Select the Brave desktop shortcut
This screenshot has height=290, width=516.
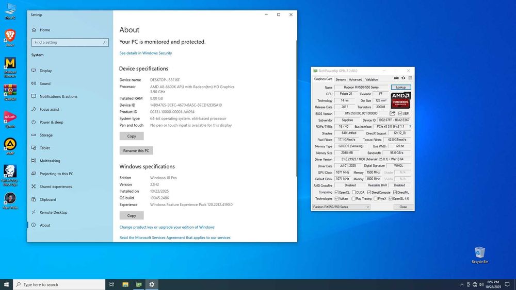(x=10, y=38)
